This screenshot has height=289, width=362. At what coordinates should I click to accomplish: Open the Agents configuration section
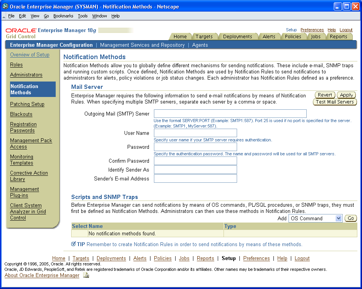pos(201,45)
